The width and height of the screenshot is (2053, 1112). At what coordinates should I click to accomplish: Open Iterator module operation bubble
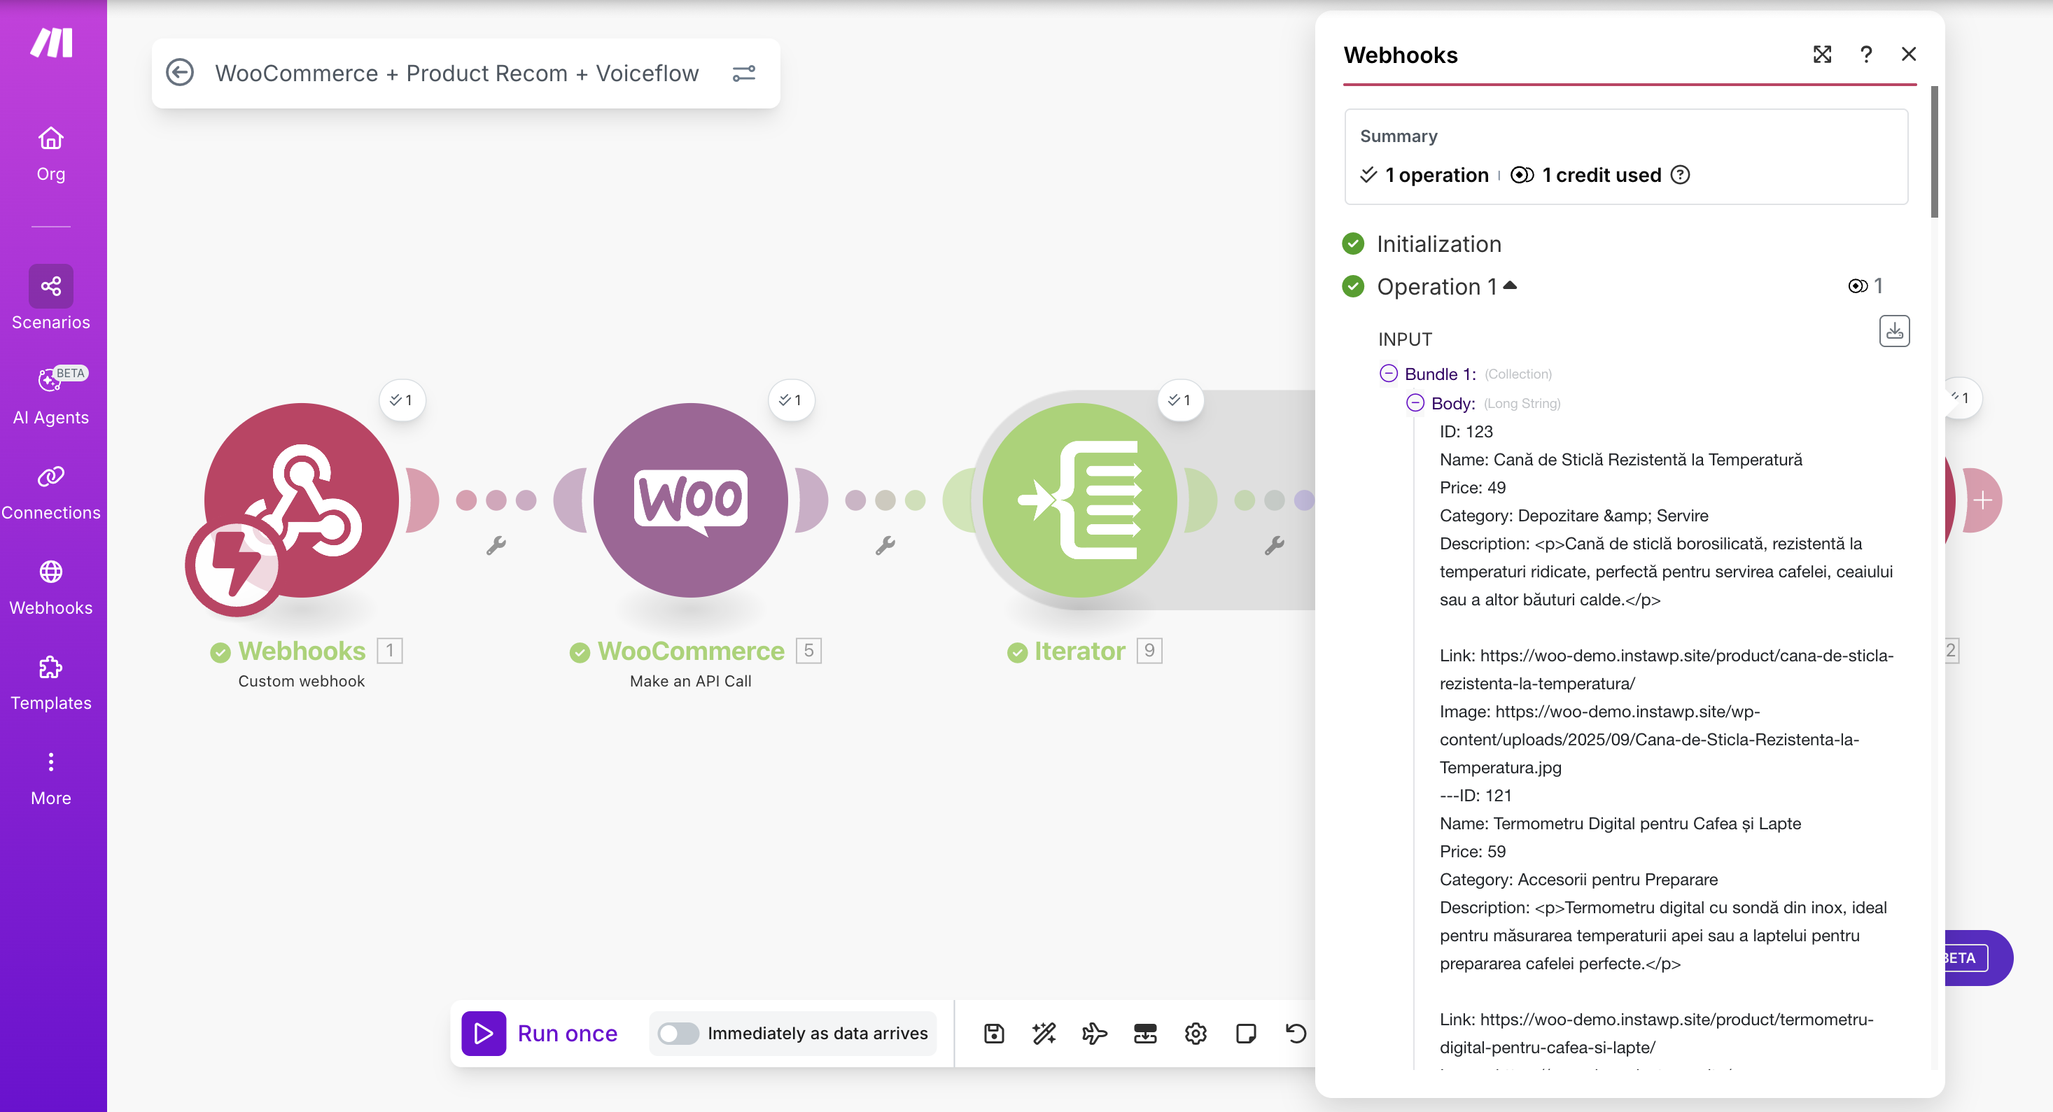[x=1179, y=400]
